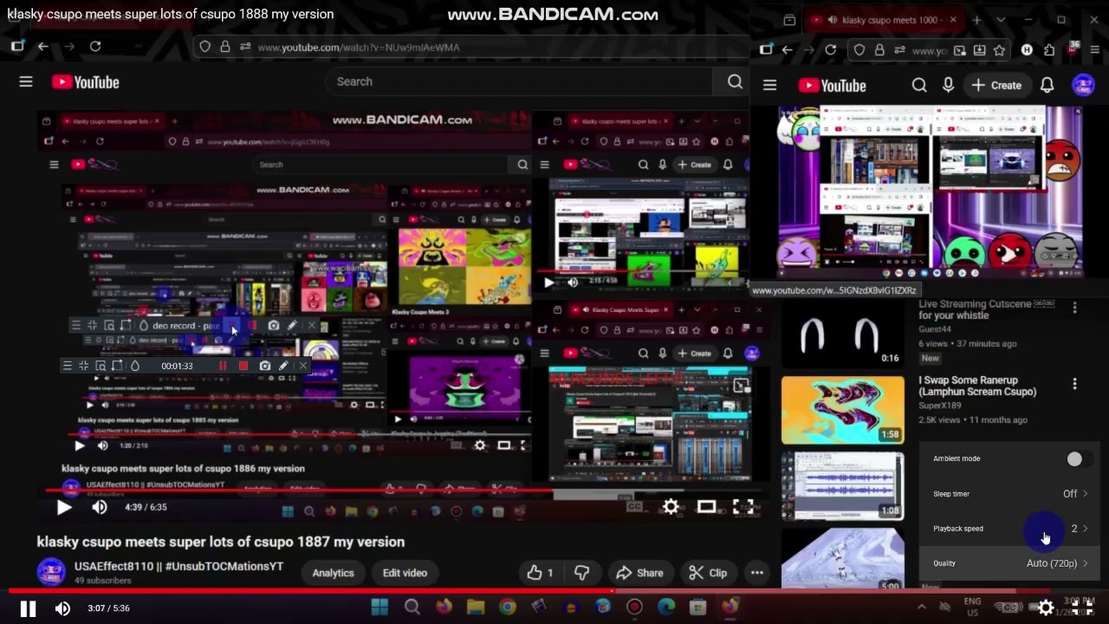This screenshot has height=624, width=1109.
Task: Pause the video showing 3:07 / 5:36
Action: tap(28, 608)
